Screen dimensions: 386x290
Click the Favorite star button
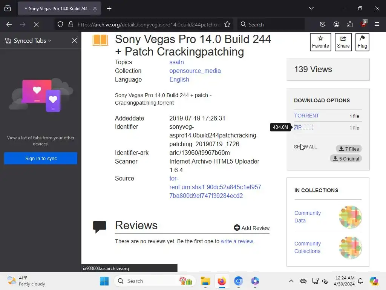pos(320,42)
